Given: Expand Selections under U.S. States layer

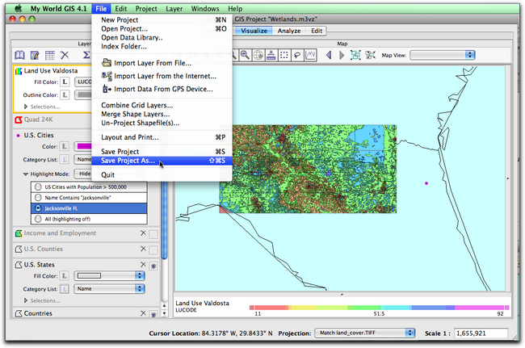Looking at the screenshot, I should [26, 300].
